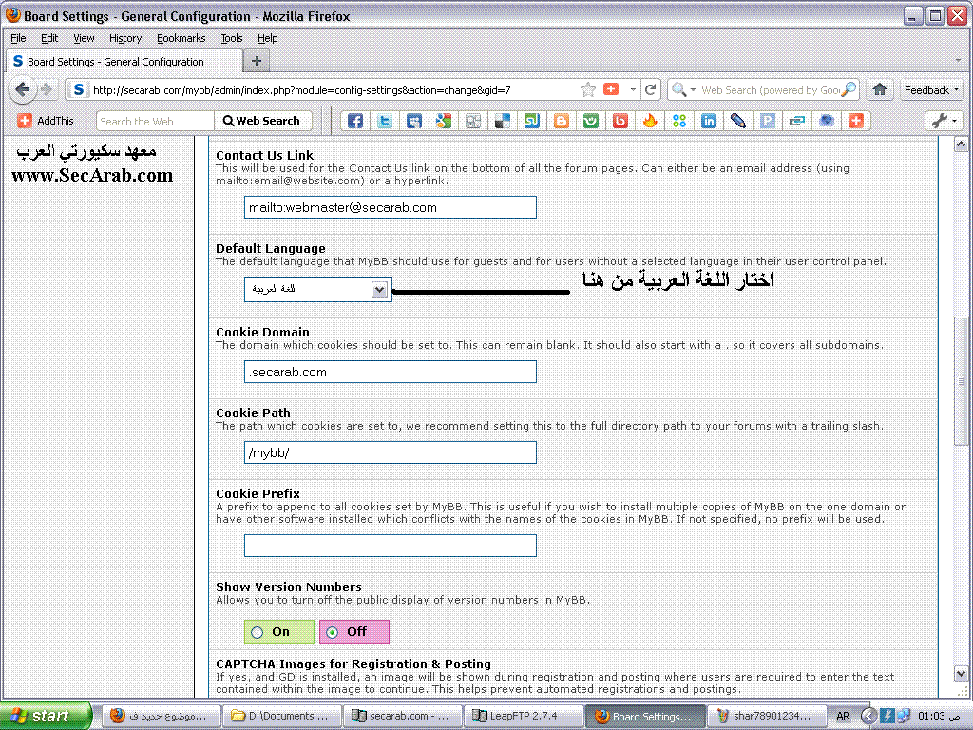
Task: Click the page vertical scrollbar thumb
Action: 961,380
